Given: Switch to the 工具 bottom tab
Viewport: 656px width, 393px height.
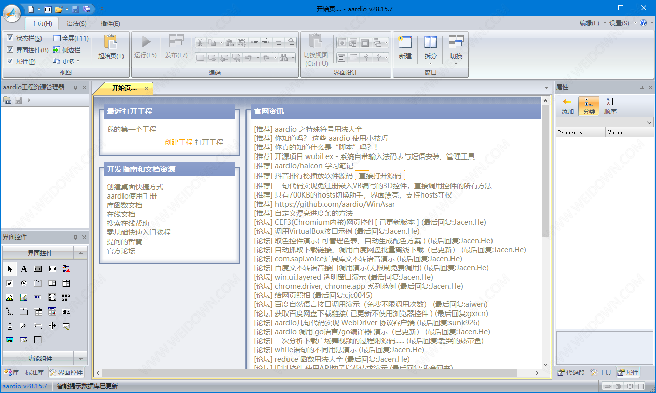Looking at the screenshot, I should point(601,372).
